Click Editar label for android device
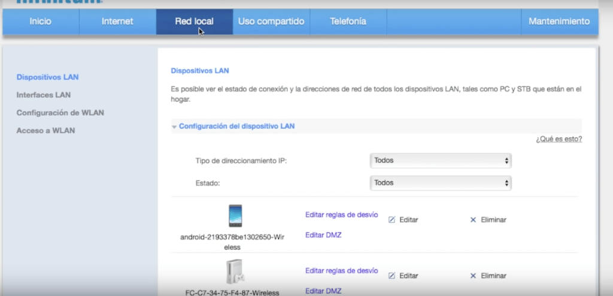 pyautogui.click(x=409, y=220)
